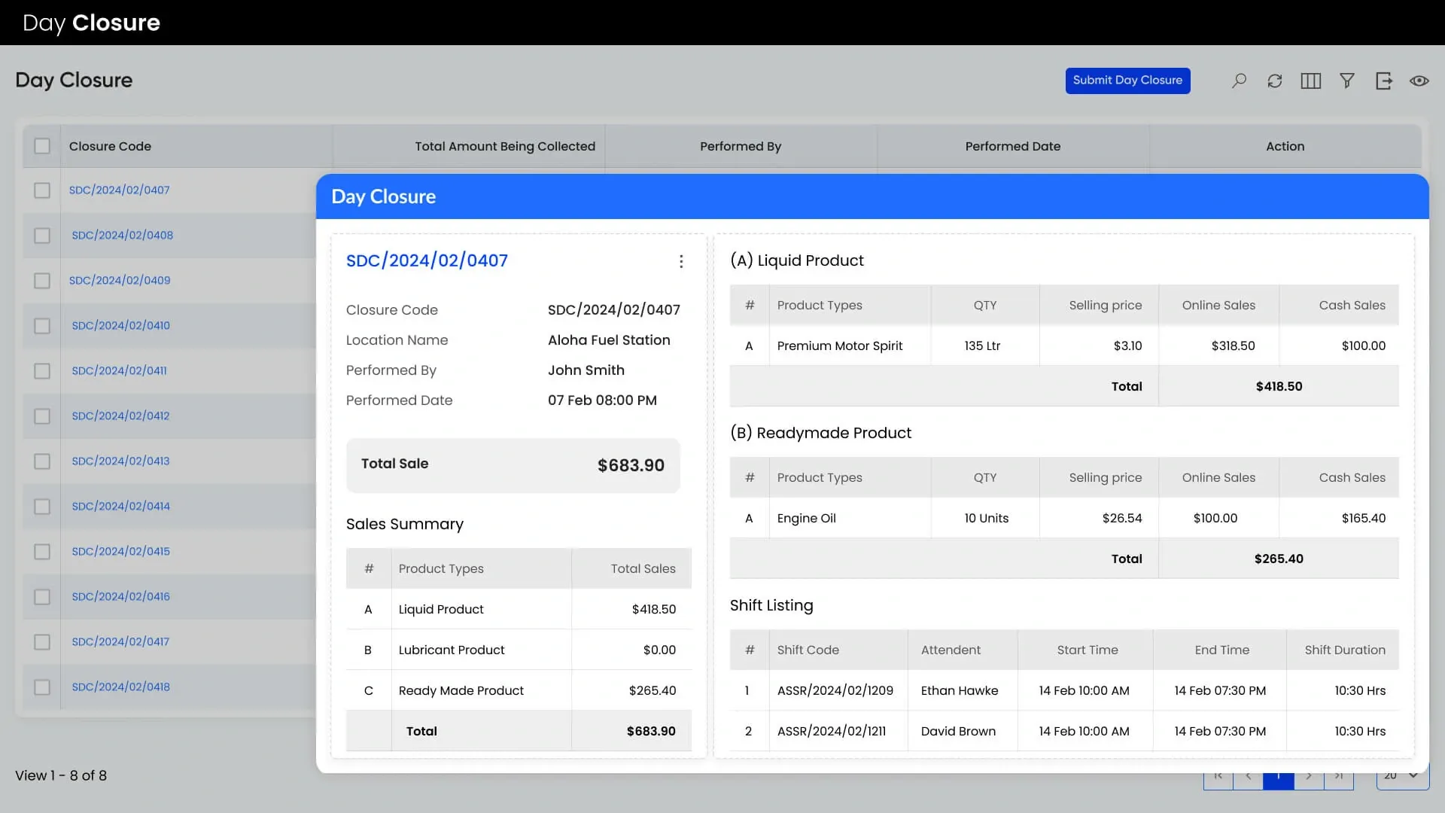Click the SDC/2024/02/0407 panel title link
This screenshot has width=1445, height=813.
point(427,260)
